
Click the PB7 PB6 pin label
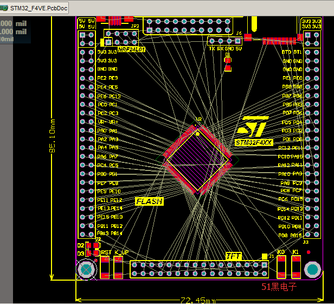pos(292,96)
